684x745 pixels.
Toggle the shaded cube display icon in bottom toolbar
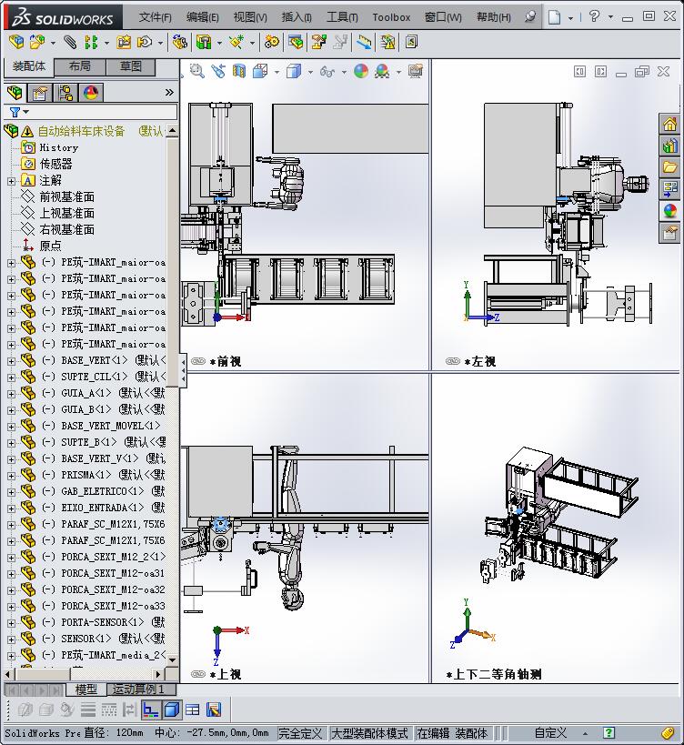click(x=172, y=710)
